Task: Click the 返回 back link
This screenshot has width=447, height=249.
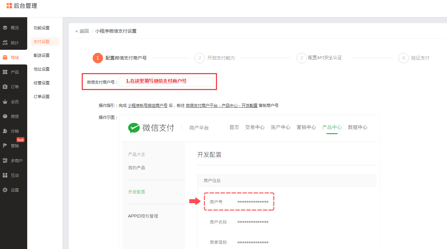Action: coord(82,31)
